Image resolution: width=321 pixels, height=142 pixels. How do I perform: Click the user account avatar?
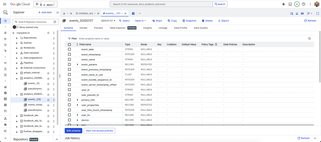pyautogui.click(x=317, y=4)
